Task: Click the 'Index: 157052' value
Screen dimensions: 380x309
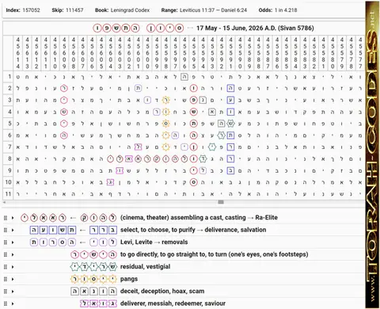Action: tap(23, 10)
